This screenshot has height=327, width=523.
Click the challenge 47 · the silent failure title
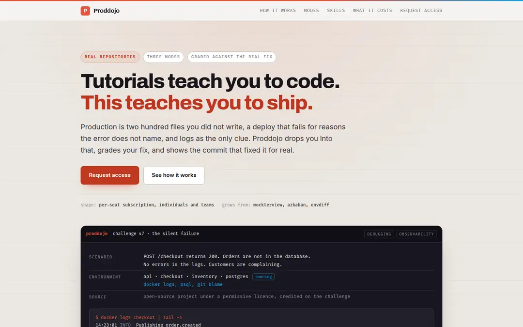coord(156,234)
